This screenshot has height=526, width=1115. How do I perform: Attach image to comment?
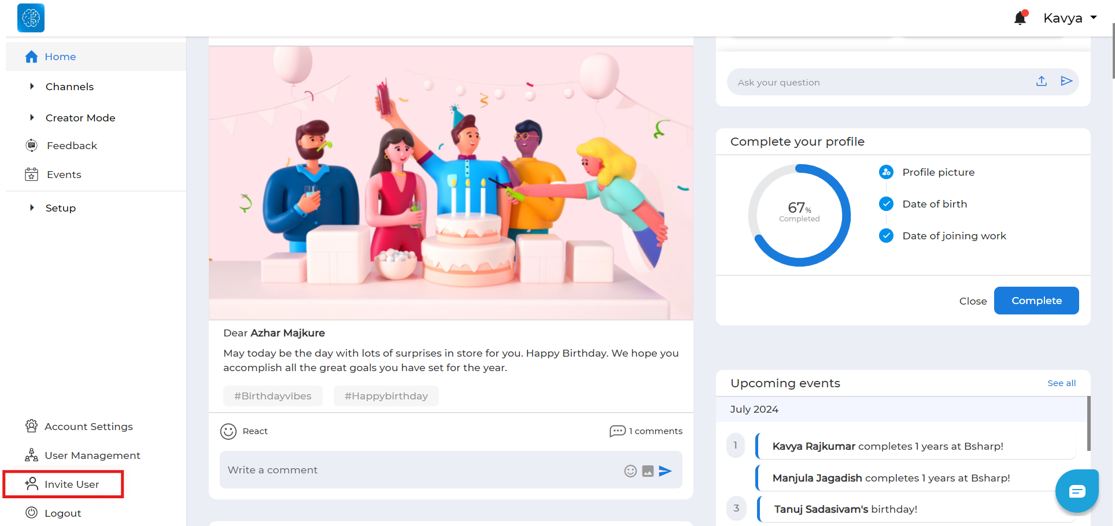pos(648,471)
